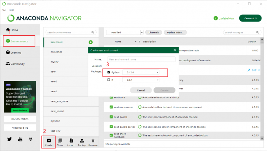Viewport: 267px width, 151px height.
Task: Sort packages by Name column arrow
Action: [x=135, y=42]
